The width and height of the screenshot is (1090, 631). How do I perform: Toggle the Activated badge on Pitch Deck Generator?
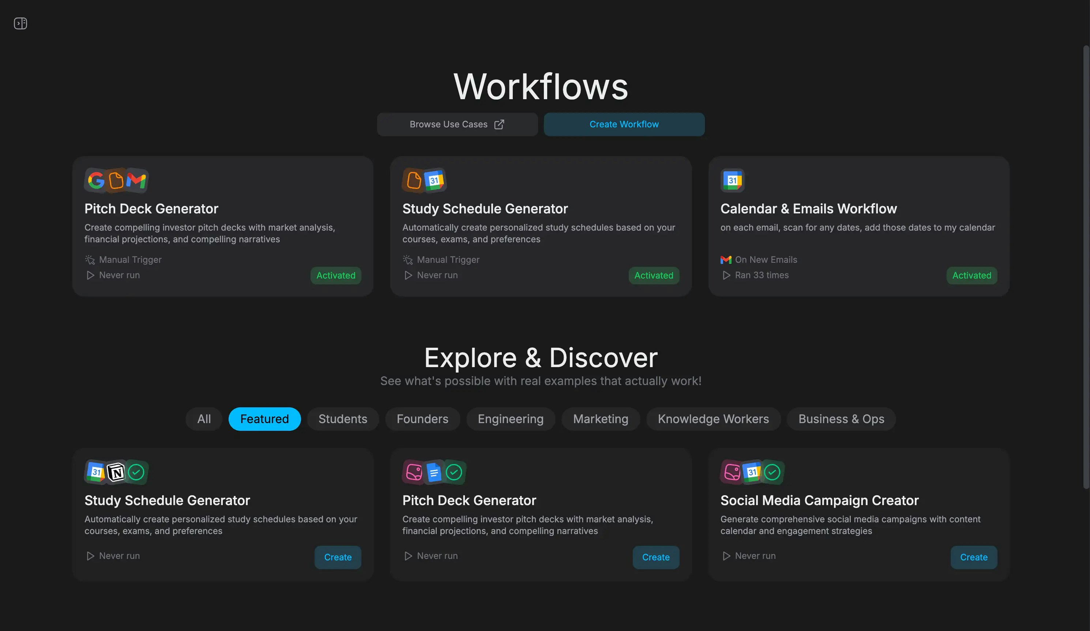click(336, 275)
